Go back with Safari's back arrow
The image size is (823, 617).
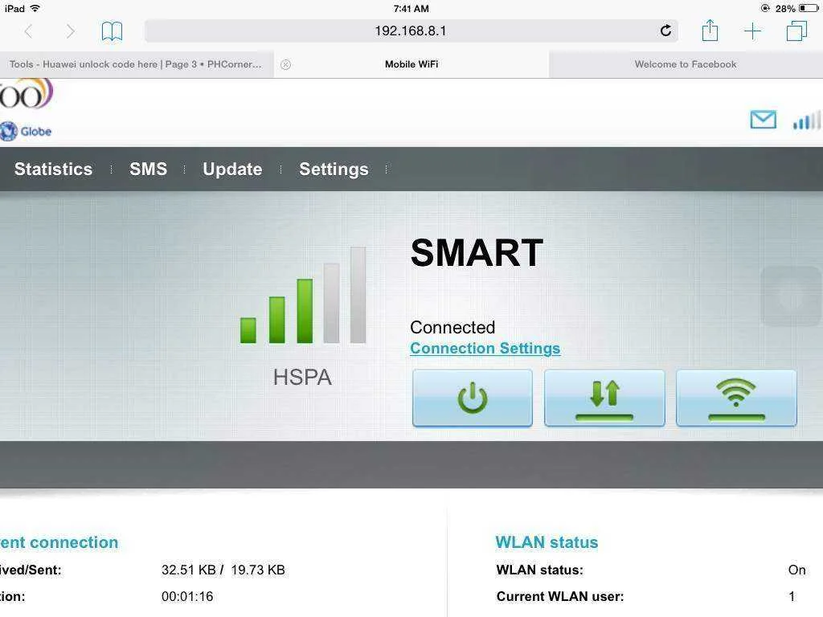click(x=28, y=31)
